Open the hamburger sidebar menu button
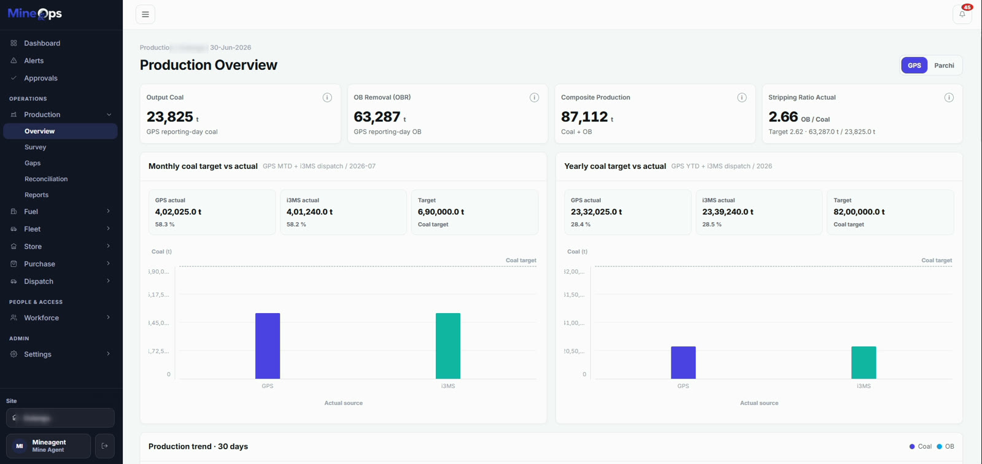This screenshot has width=982, height=464. (x=145, y=14)
